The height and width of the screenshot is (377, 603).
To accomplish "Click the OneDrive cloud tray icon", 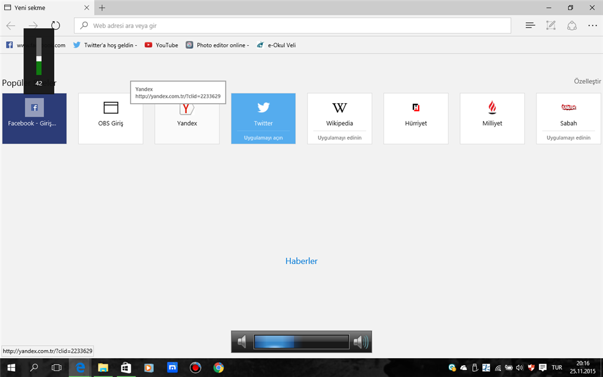I will (464, 368).
